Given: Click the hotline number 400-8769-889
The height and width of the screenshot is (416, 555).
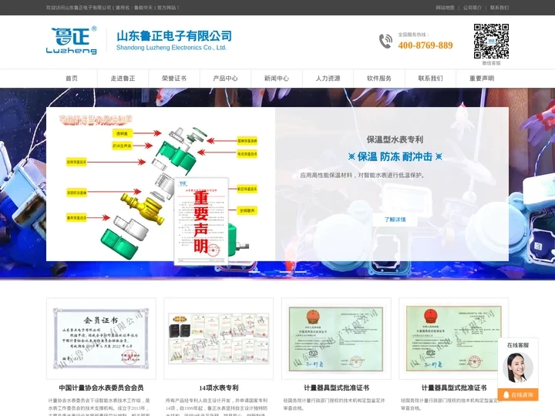Looking at the screenshot, I should point(425,45).
